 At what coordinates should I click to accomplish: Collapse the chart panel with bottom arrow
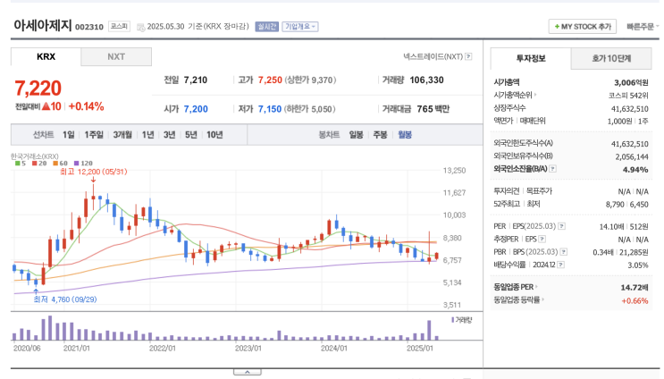pyautogui.click(x=248, y=372)
